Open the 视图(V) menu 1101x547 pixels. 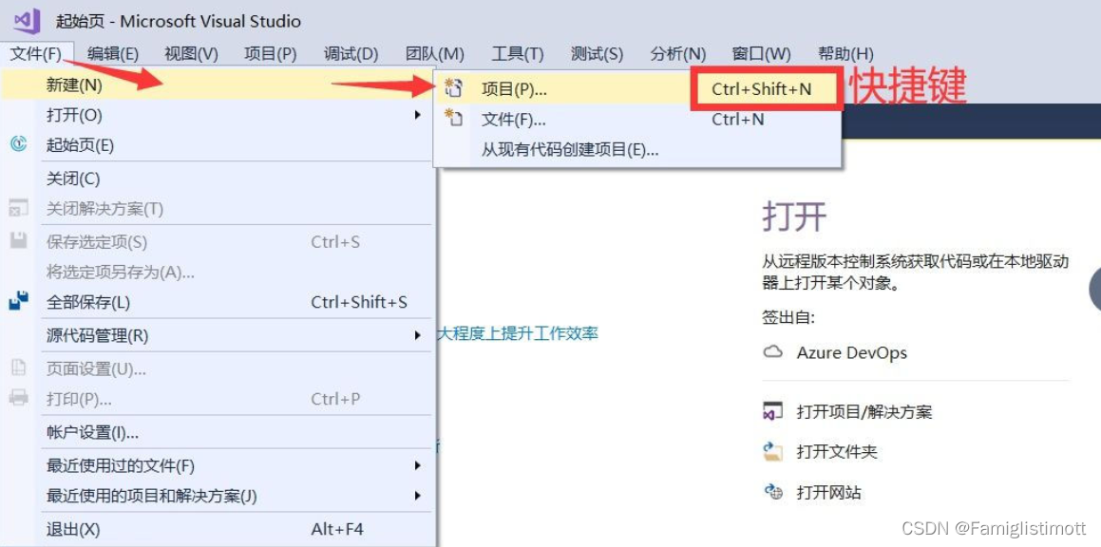click(191, 53)
